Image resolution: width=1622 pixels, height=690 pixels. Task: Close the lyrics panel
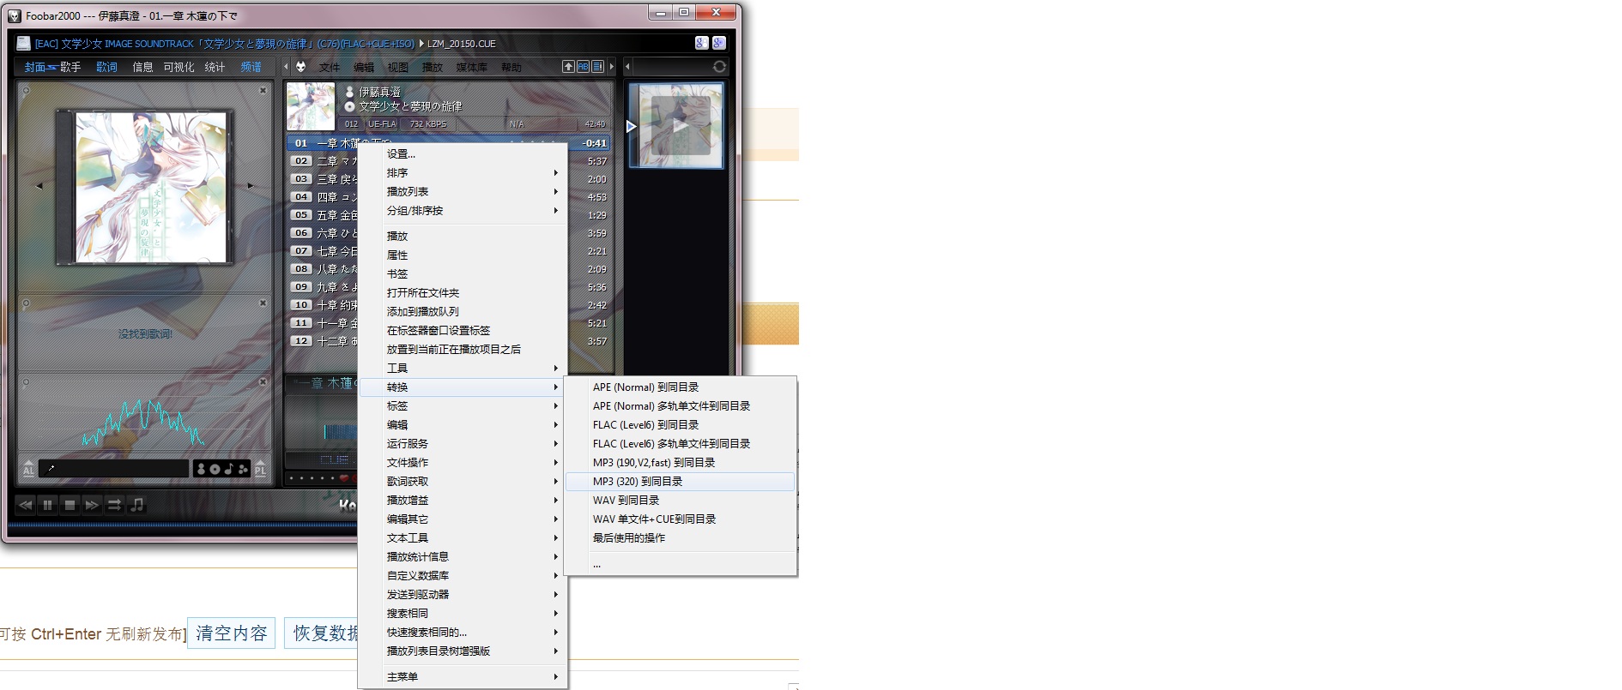(263, 303)
